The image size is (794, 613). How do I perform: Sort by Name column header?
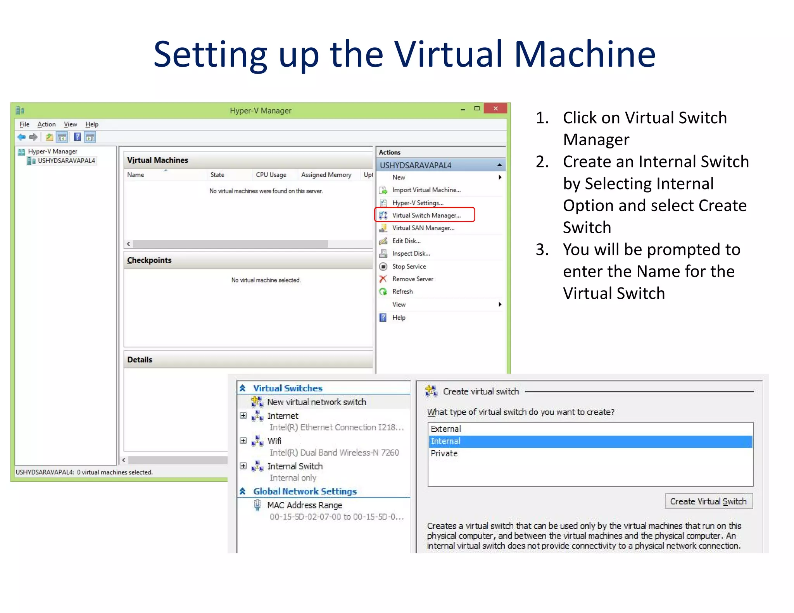click(x=166, y=175)
